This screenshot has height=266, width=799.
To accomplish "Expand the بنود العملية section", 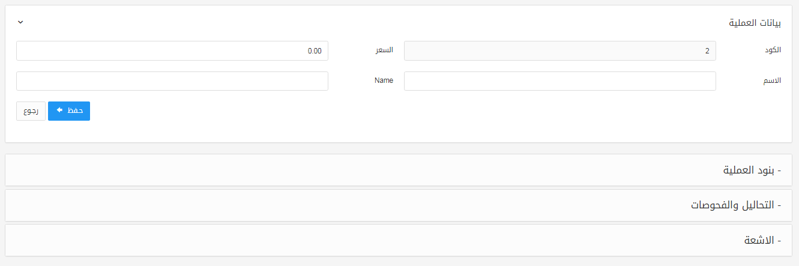I will 750,171.
